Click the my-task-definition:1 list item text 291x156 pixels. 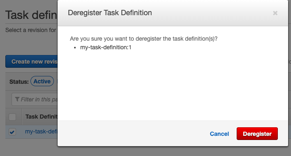[x=106, y=47]
